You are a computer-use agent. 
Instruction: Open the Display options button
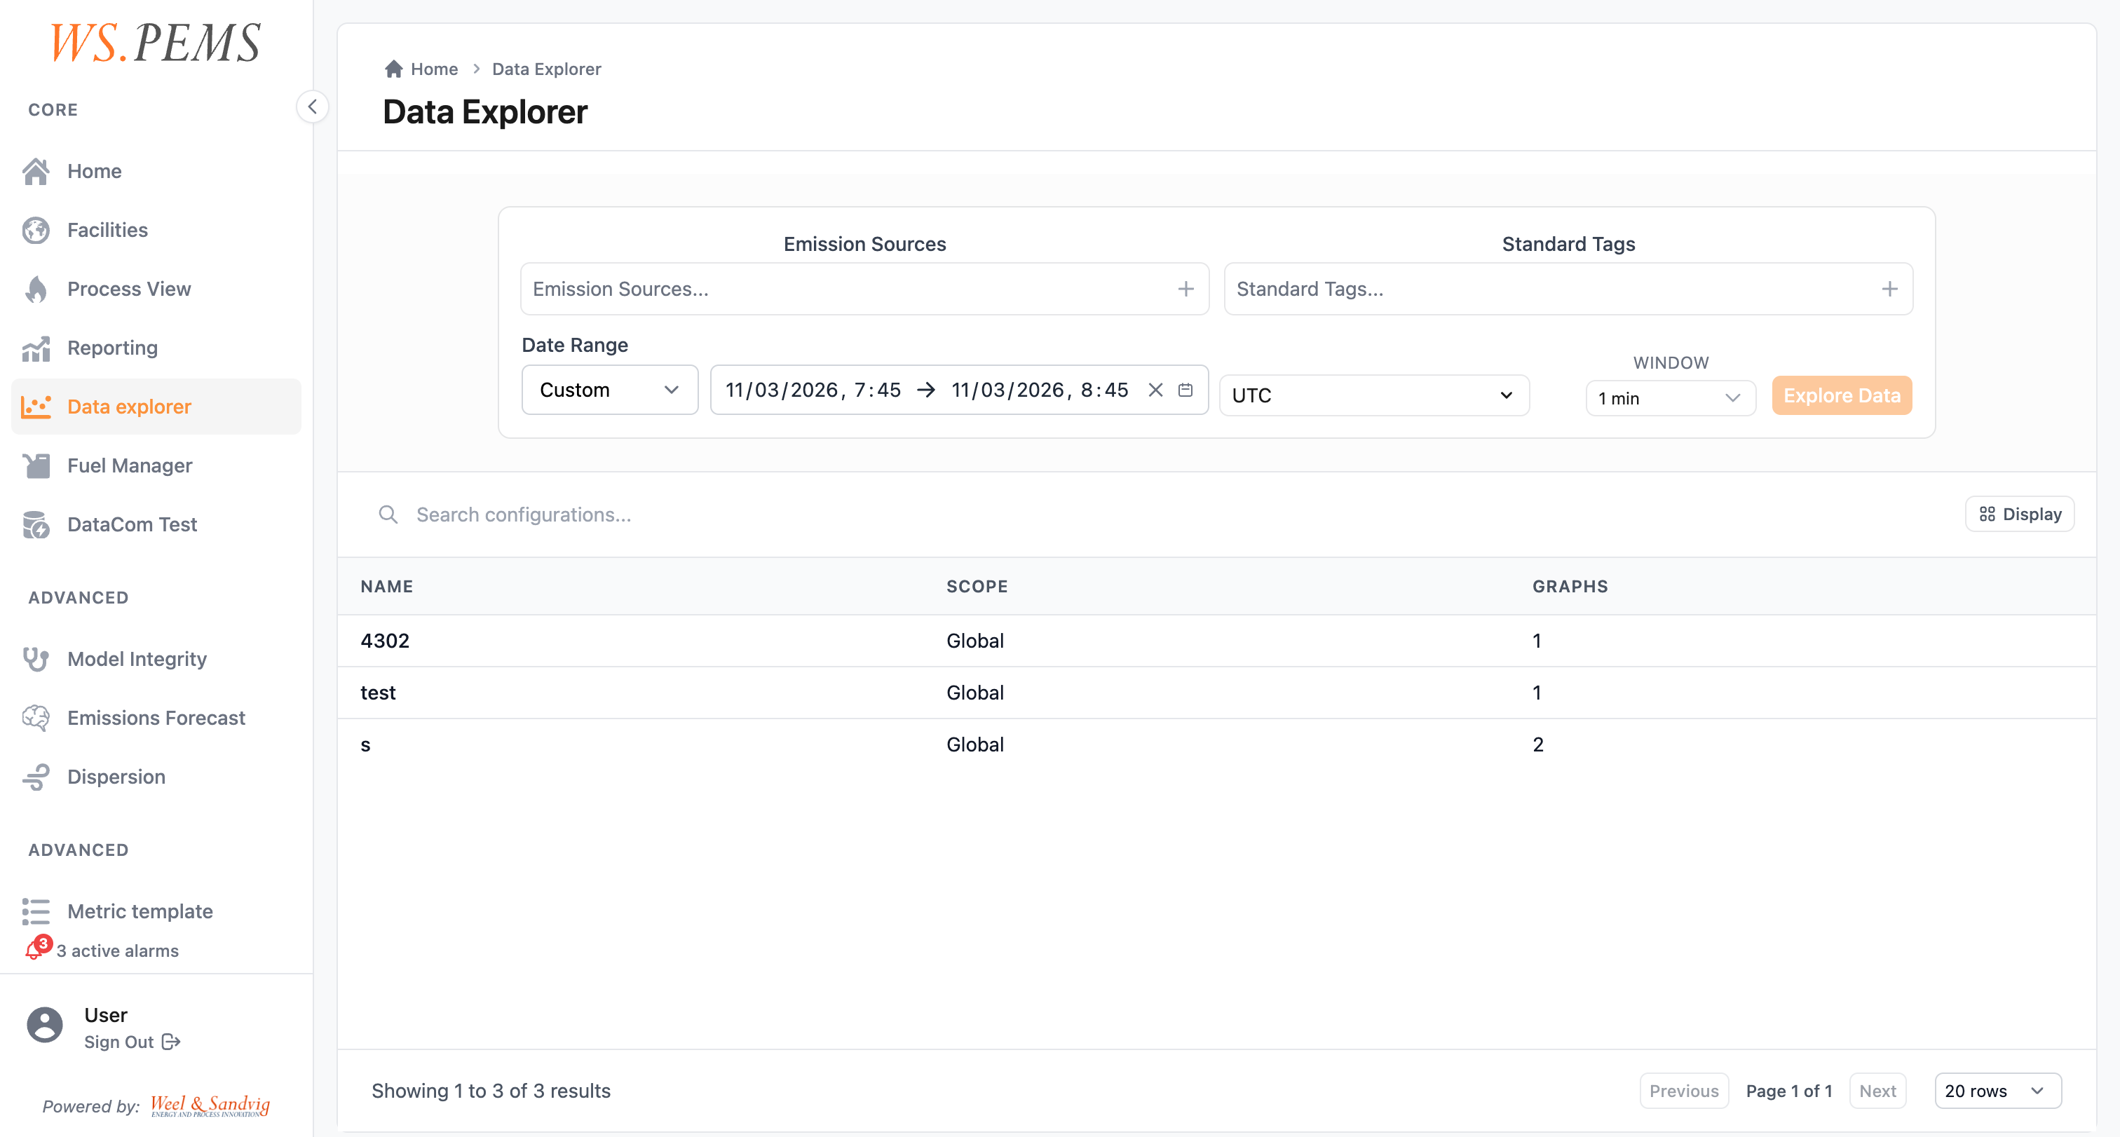coord(2020,515)
